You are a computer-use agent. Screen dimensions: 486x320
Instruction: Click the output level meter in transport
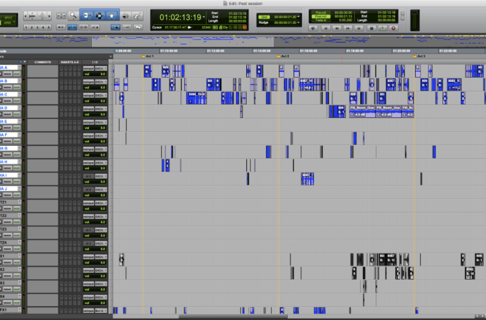[x=415, y=20]
